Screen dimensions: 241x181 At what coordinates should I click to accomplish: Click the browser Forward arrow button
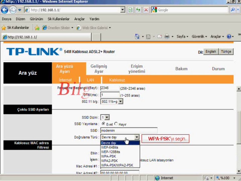tap(13, 10)
